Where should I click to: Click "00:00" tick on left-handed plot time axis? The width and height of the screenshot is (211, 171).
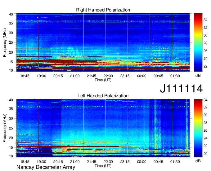[x=141, y=162]
